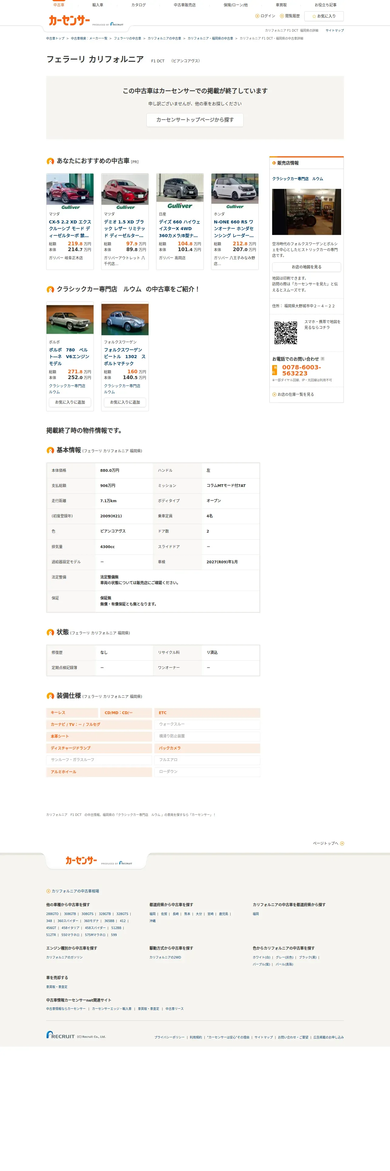The width and height of the screenshot is (390, 1171).
Task: Click カリフォルニアの中古車 breadcrumb link
Action: [164, 39]
